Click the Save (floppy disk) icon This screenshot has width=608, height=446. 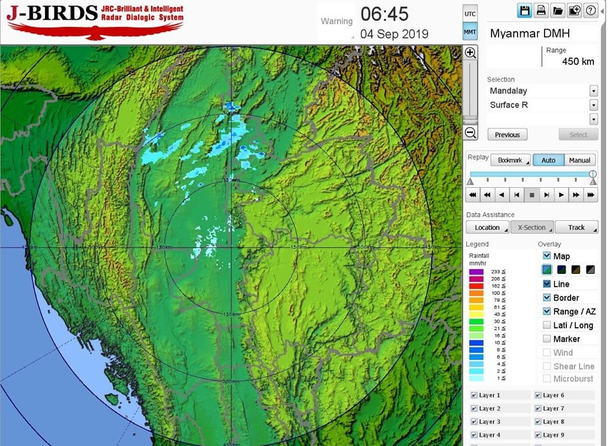524,10
